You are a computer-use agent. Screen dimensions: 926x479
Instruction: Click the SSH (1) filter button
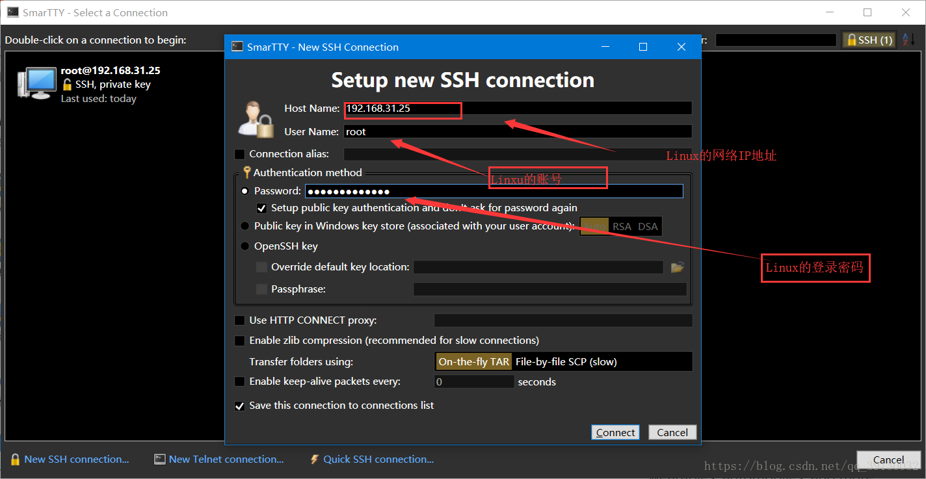pyautogui.click(x=869, y=40)
